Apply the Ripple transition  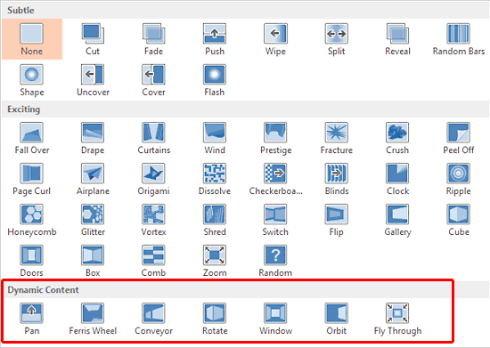coord(458,179)
